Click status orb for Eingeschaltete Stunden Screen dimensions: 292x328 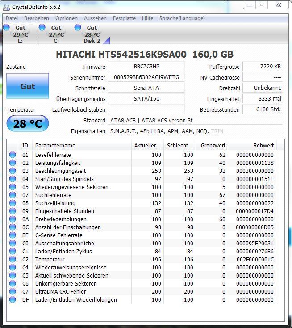point(13,211)
